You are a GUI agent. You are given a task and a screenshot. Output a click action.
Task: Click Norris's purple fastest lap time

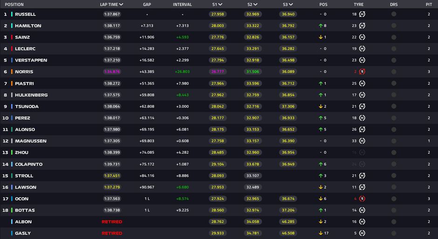click(x=112, y=72)
